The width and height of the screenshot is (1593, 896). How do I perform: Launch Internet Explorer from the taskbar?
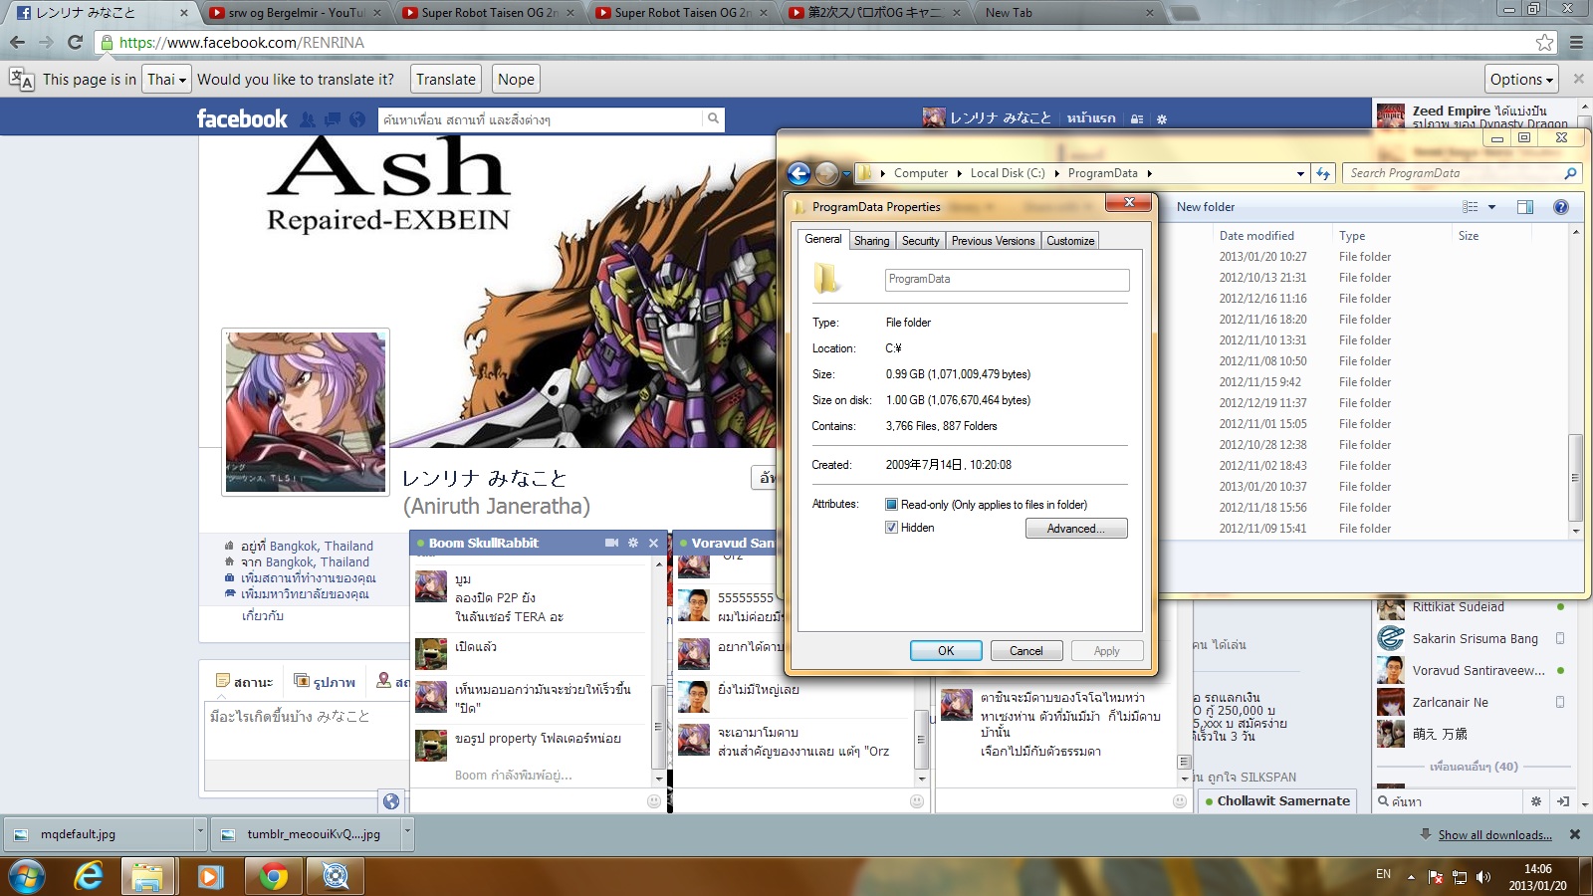(90, 876)
